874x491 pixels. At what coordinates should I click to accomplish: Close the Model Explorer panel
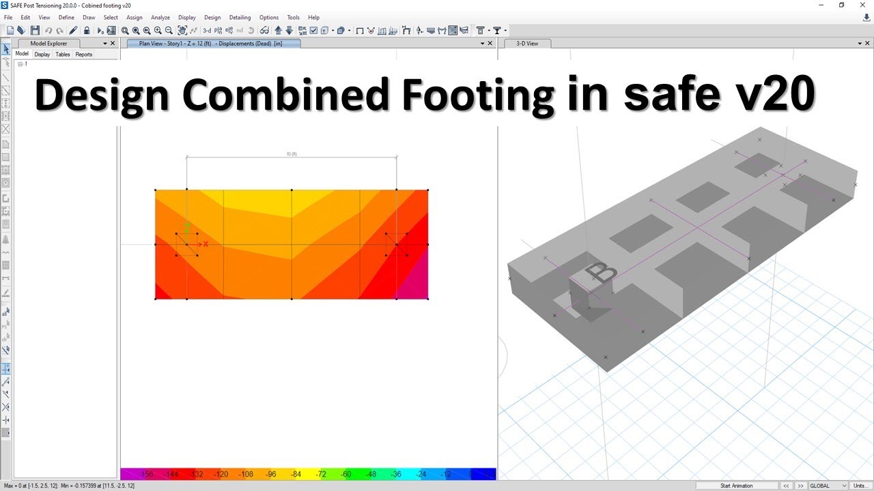tap(113, 43)
